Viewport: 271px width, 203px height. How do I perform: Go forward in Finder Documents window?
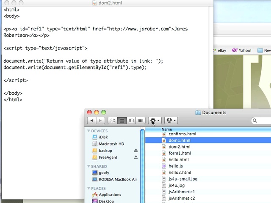(100, 121)
